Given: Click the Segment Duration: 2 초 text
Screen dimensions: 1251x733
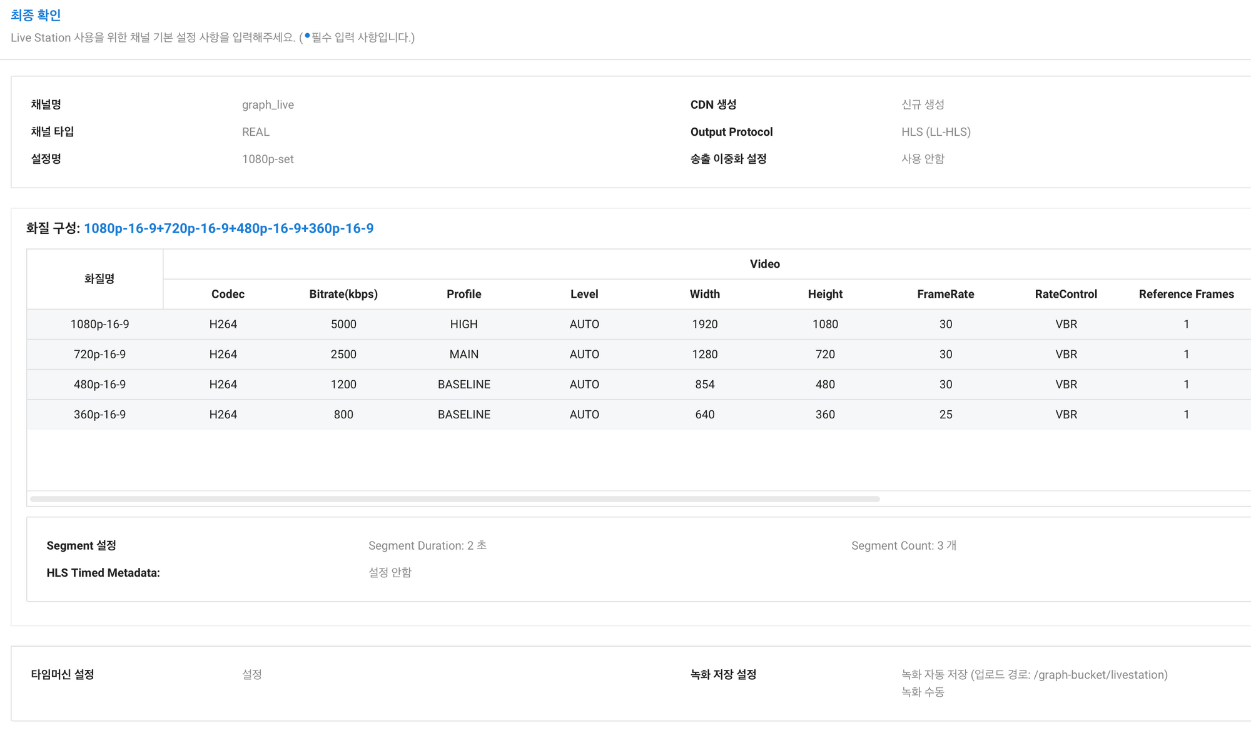Looking at the screenshot, I should (427, 545).
